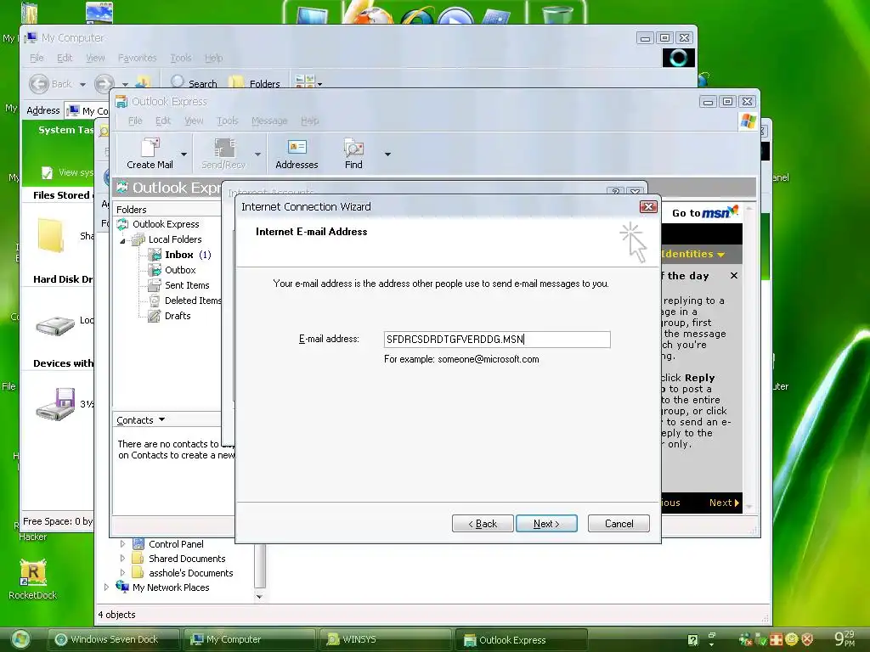Click the red security shield tray icon

(807, 639)
